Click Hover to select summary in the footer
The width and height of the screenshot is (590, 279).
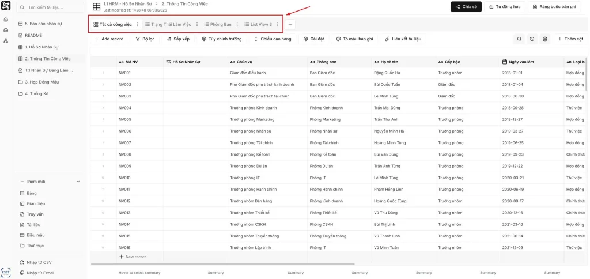click(139, 273)
